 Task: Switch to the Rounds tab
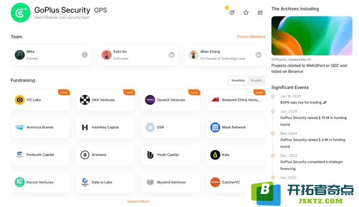(256, 80)
